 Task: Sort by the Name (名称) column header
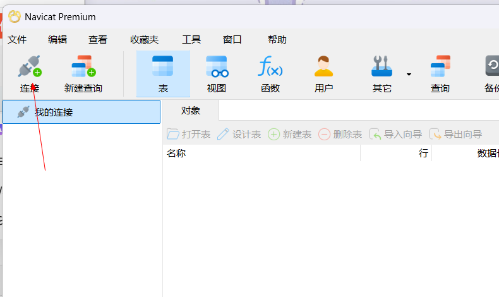tap(262, 153)
